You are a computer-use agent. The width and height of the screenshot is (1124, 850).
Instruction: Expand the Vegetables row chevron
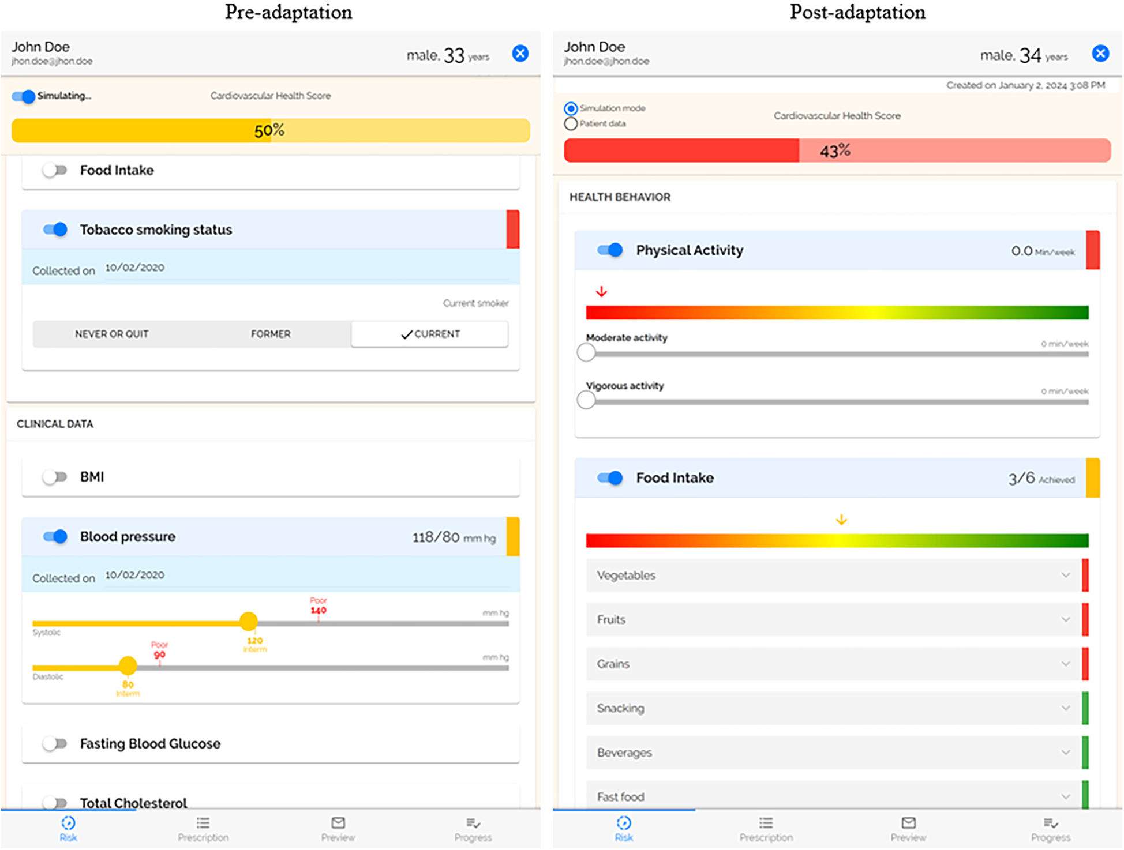click(x=1065, y=575)
